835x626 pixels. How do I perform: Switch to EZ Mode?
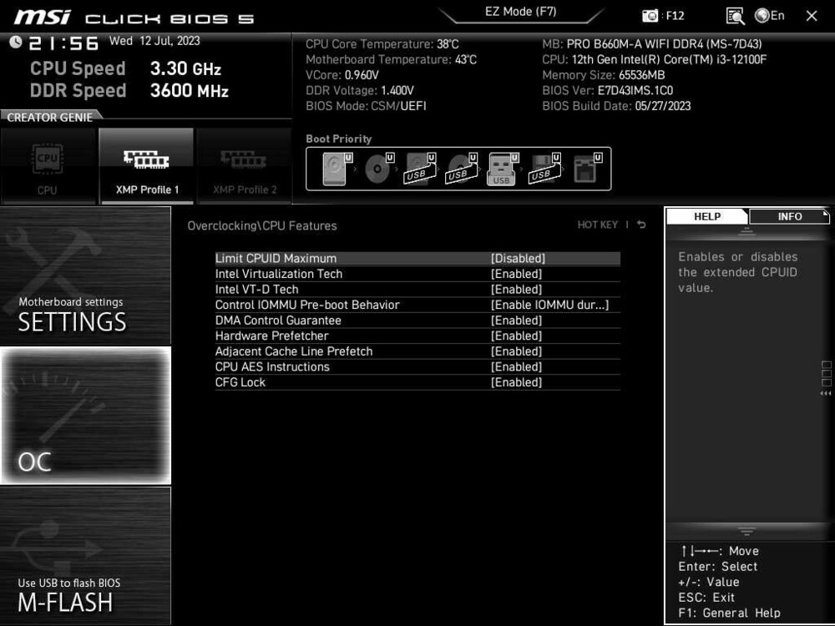tap(521, 11)
